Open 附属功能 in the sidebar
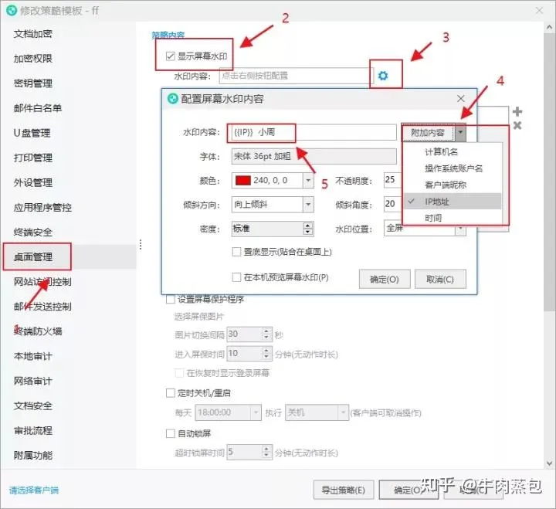556x509 pixels. point(33,455)
